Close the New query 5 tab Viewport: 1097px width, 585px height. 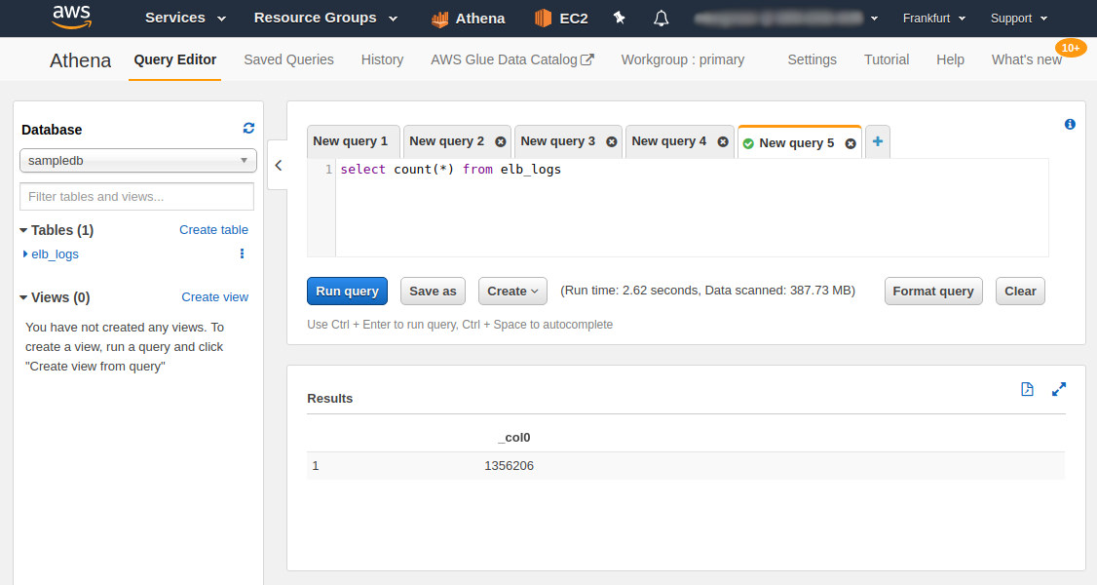click(x=851, y=143)
